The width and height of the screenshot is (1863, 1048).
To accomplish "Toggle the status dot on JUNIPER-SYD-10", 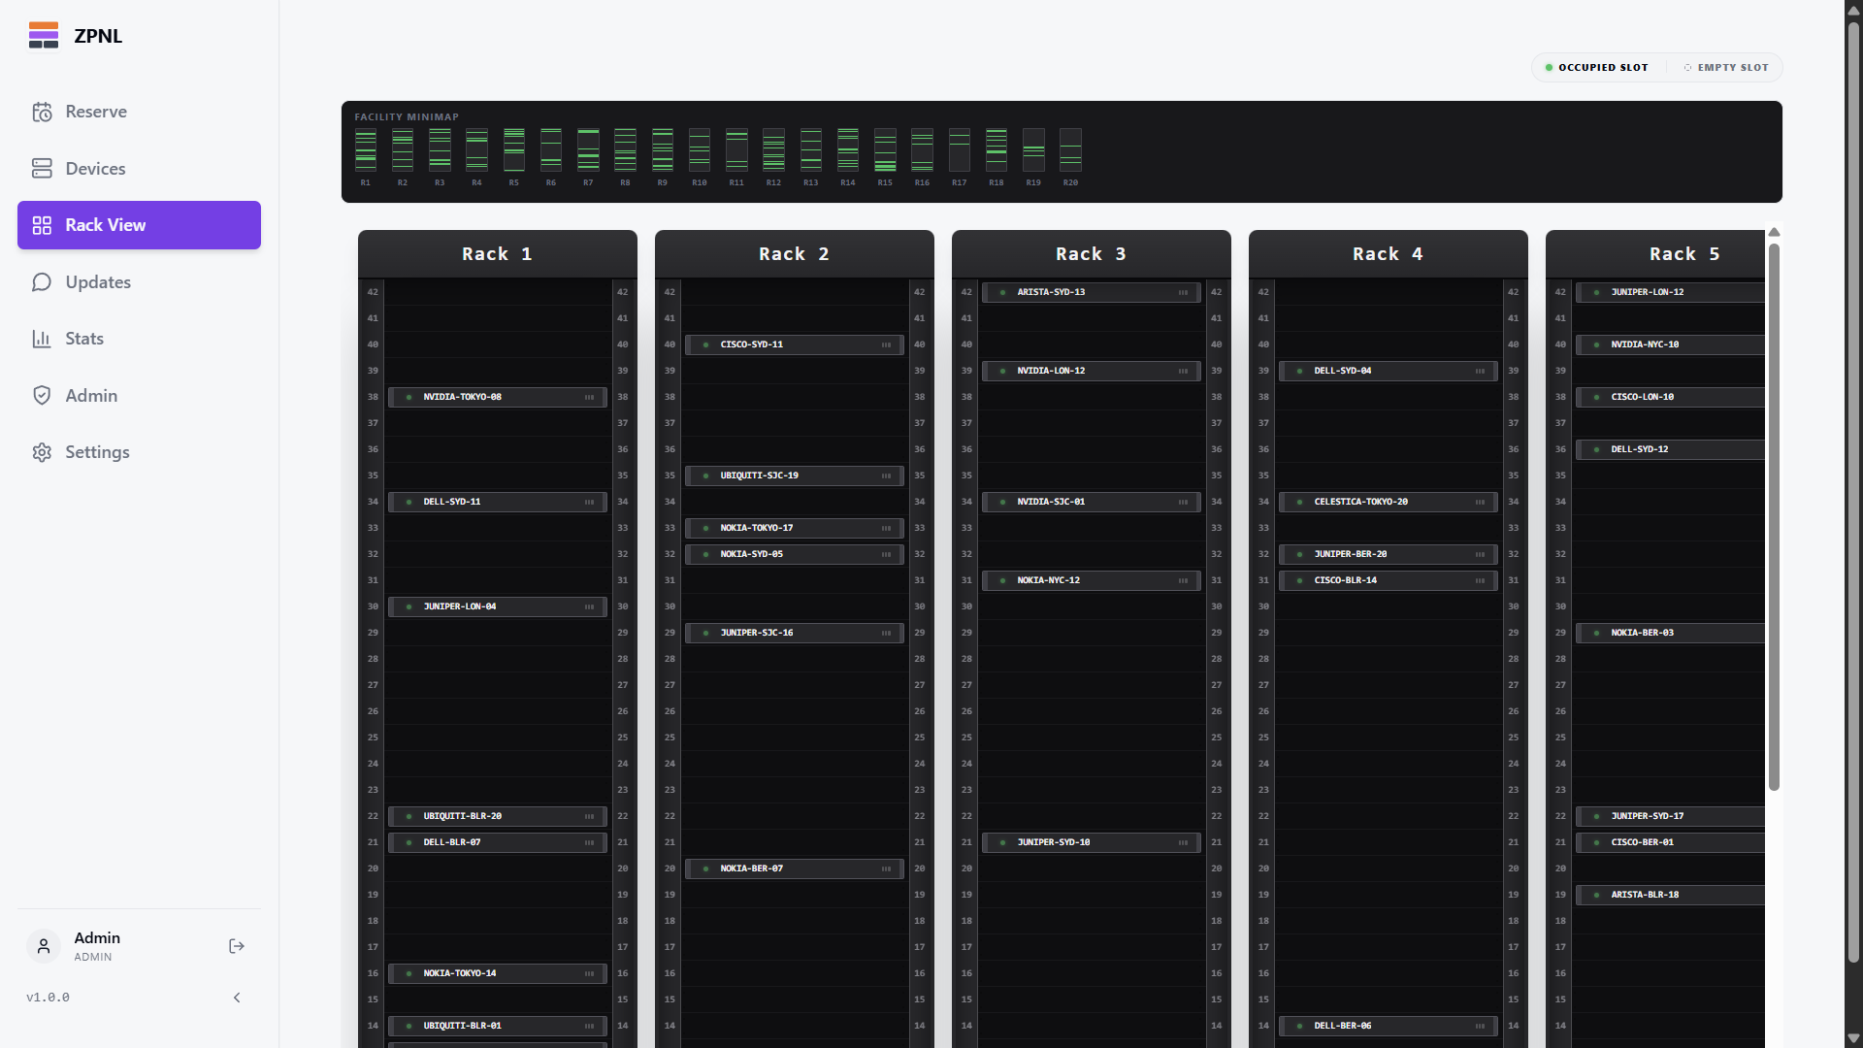I will click(x=1003, y=842).
